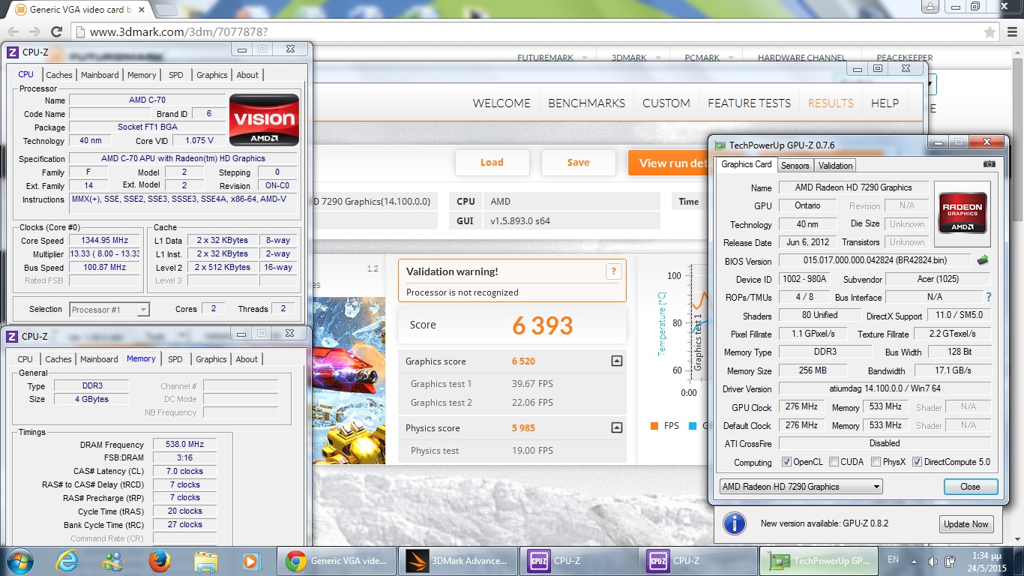The image size is (1024, 576).
Task: Click AMD Vision logo in CPU-Z
Action: click(264, 120)
